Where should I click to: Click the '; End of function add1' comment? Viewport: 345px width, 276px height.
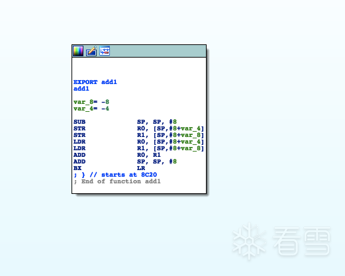[x=117, y=181]
